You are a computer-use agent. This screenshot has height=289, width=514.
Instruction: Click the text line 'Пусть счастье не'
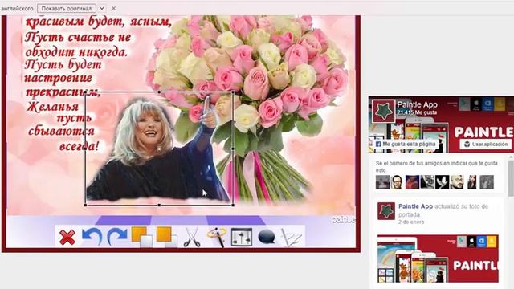[78, 38]
